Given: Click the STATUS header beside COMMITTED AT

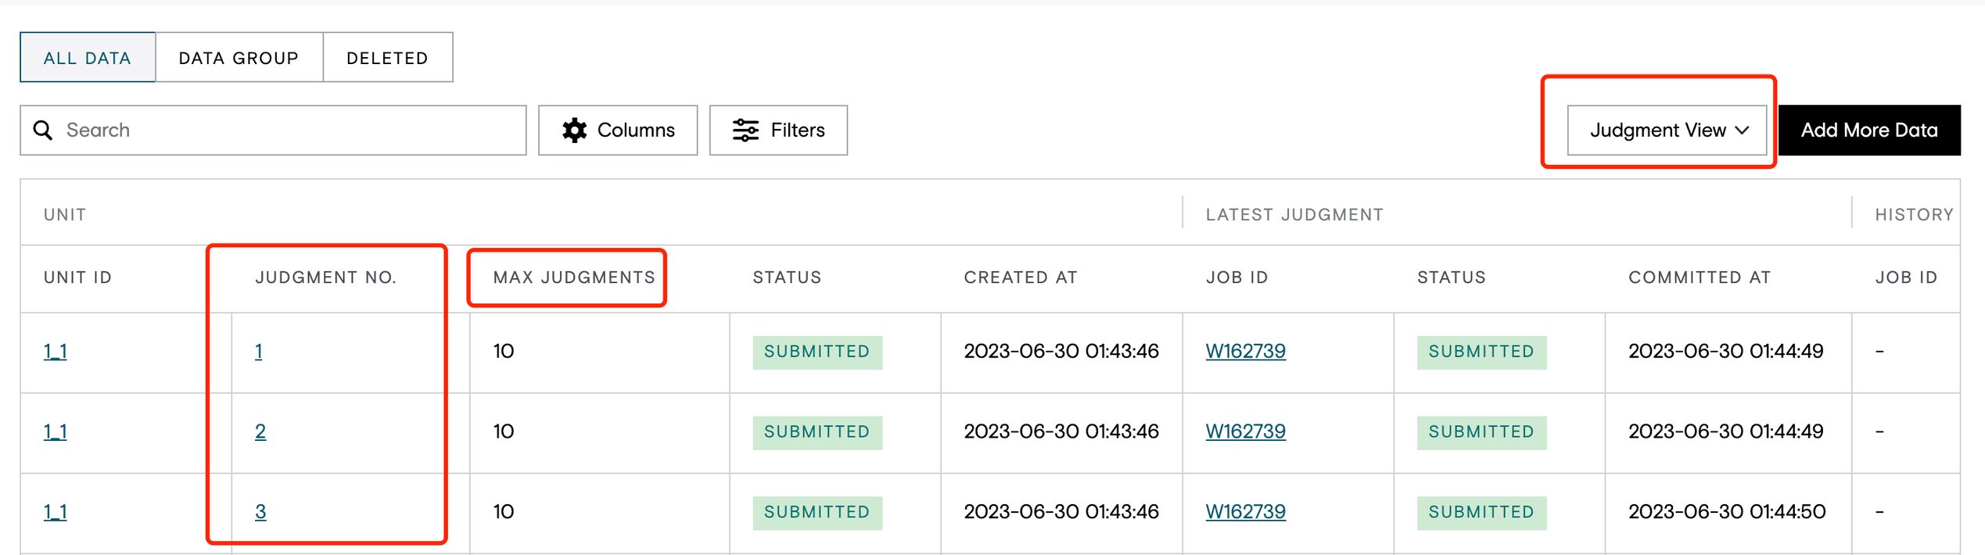Looking at the screenshot, I should 1452,277.
